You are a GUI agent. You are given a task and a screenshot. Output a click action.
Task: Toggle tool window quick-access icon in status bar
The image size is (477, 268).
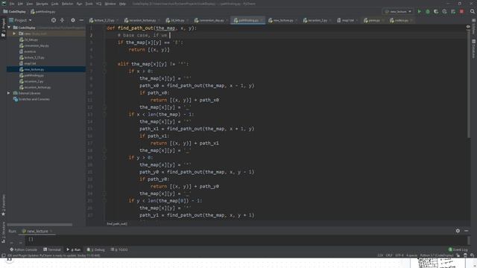(x=3, y=255)
